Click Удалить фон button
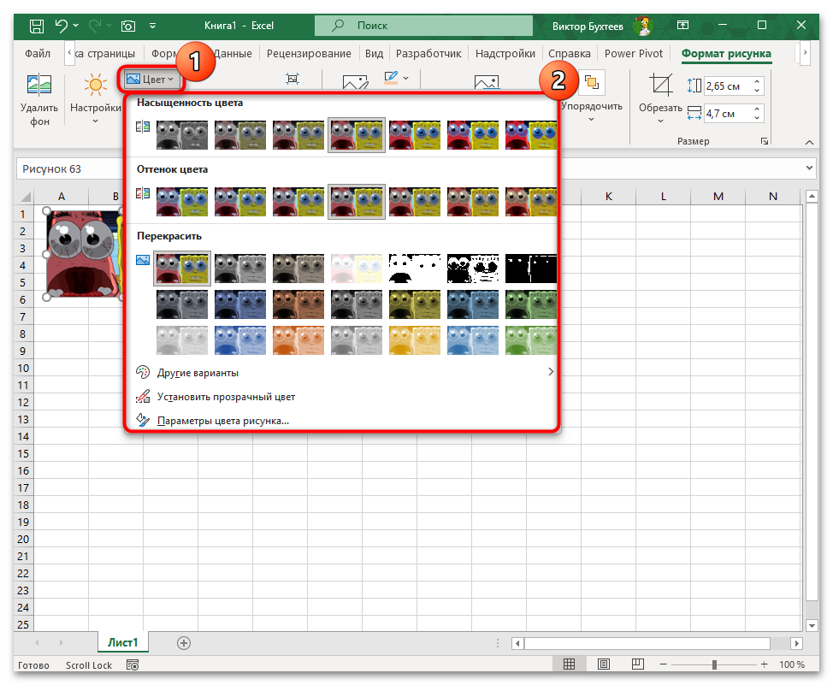The height and width of the screenshot is (685, 833). (39, 100)
